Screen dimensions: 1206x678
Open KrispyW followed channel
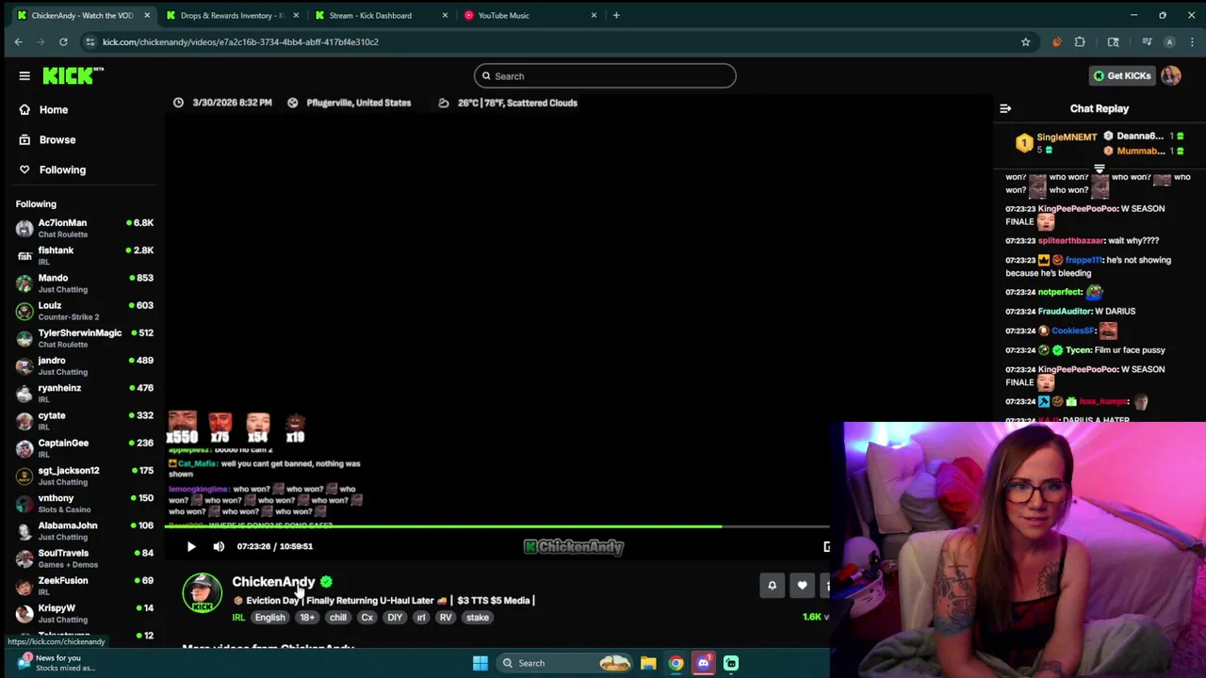(x=85, y=613)
